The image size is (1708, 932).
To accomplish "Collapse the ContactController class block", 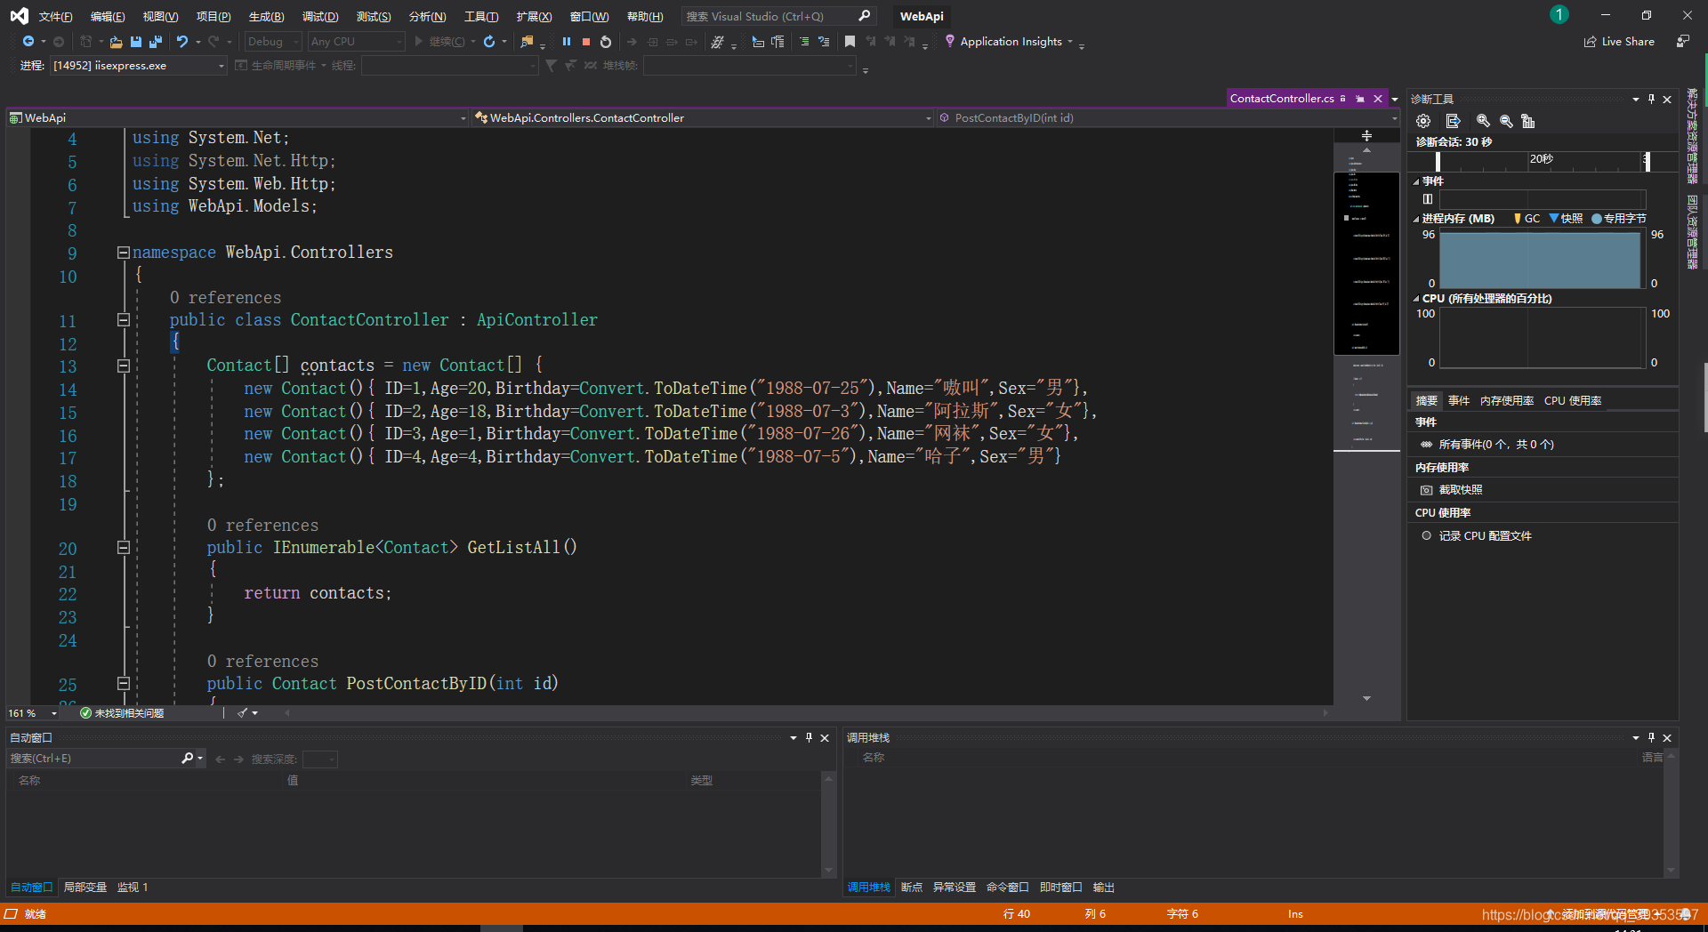I will tap(124, 320).
